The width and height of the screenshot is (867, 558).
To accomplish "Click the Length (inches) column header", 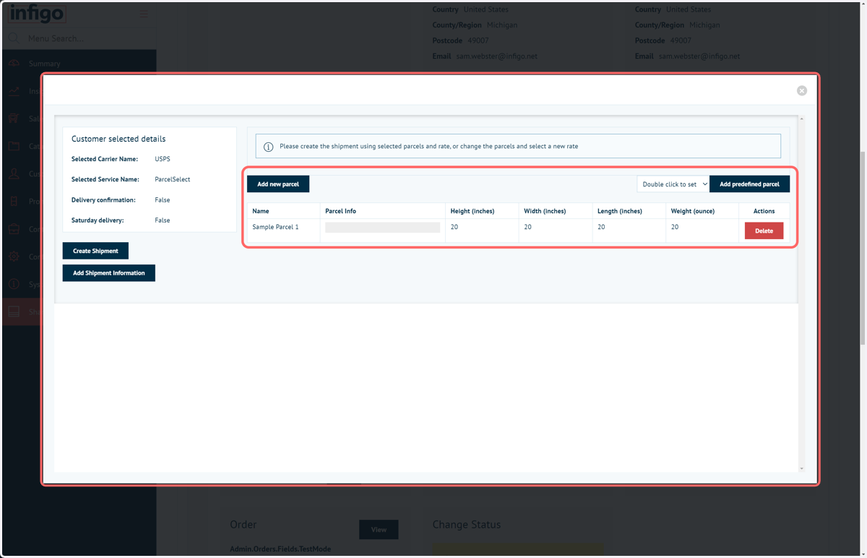I will click(619, 211).
